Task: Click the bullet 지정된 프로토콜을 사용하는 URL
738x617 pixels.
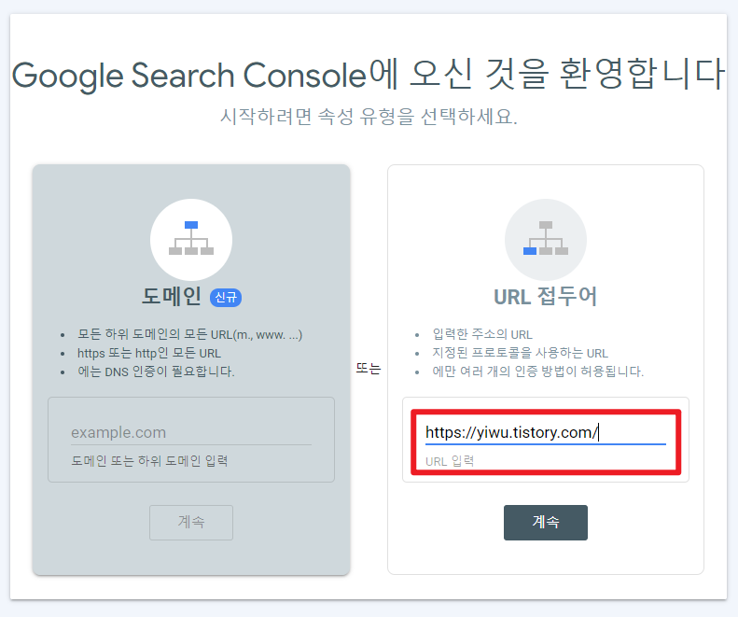Action: point(520,353)
